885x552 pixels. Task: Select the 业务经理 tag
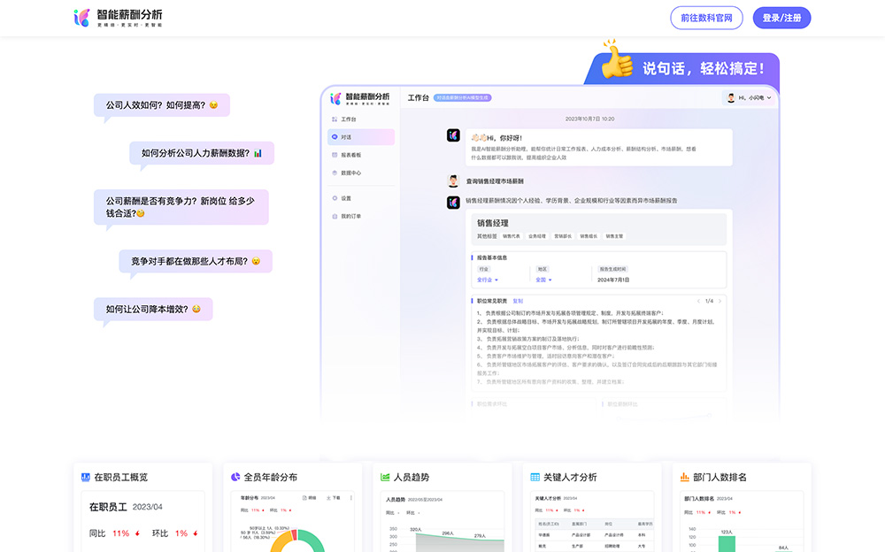coord(537,236)
